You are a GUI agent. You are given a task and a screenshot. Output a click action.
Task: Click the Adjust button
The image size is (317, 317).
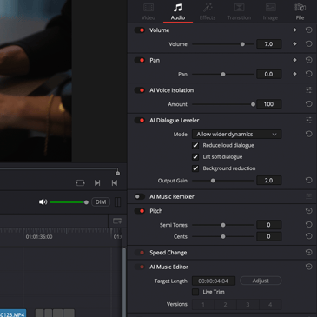click(x=261, y=281)
